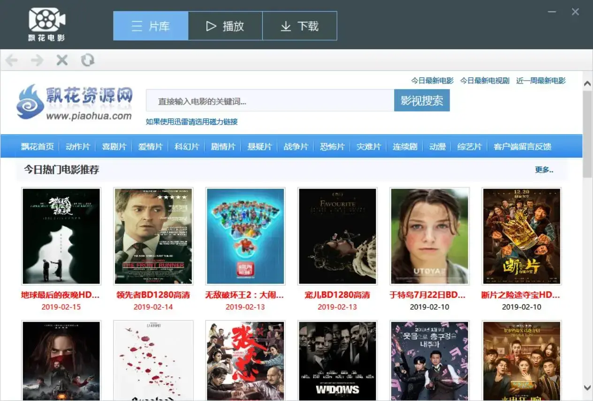Select the 综艺片 category
593x401 pixels.
click(470, 147)
